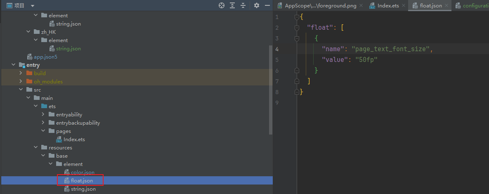Collapse the element folder under zh_HK
The width and height of the screenshot is (489, 194).
click(x=36, y=40)
